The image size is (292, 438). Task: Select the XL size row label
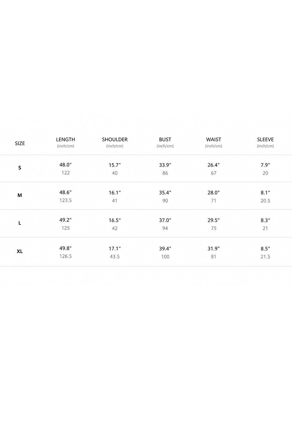pos(20,251)
